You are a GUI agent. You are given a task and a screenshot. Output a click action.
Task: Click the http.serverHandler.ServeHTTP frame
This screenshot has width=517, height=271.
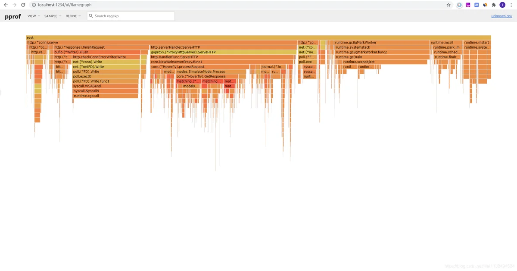223,47
